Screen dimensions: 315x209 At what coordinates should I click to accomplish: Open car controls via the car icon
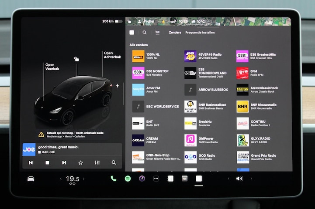(31, 179)
